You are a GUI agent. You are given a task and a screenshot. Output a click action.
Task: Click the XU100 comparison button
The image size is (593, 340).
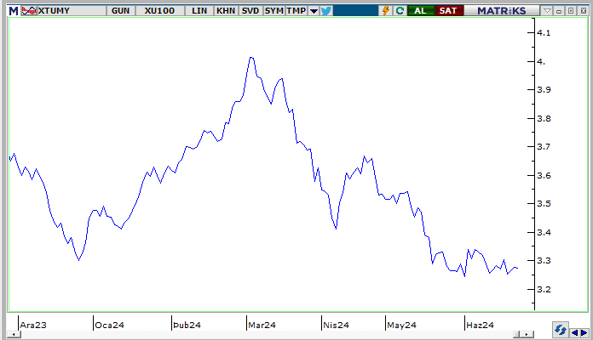coord(159,10)
